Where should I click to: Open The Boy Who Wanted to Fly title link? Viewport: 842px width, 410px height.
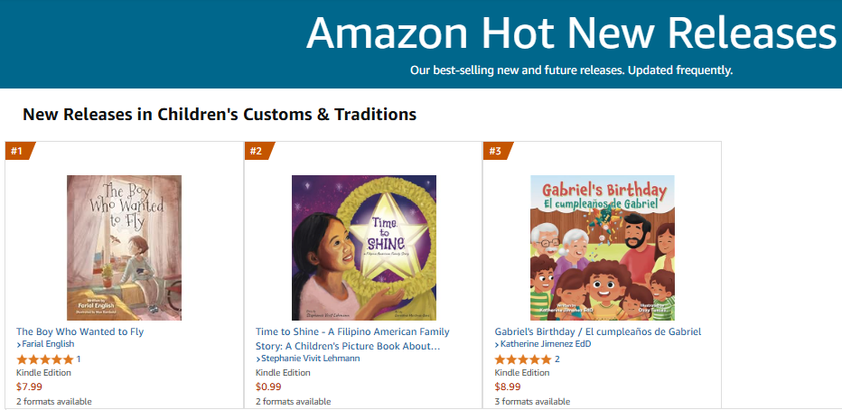click(80, 331)
